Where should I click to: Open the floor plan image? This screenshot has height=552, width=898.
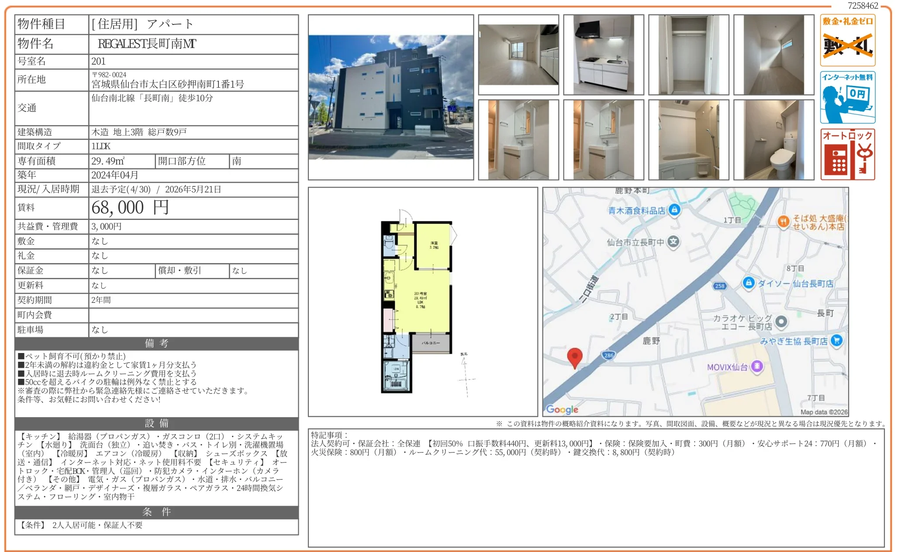423,302
